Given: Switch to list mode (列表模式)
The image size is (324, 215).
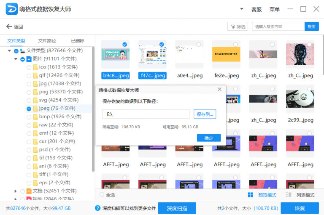Looking at the screenshot, I should tap(289, 195).
